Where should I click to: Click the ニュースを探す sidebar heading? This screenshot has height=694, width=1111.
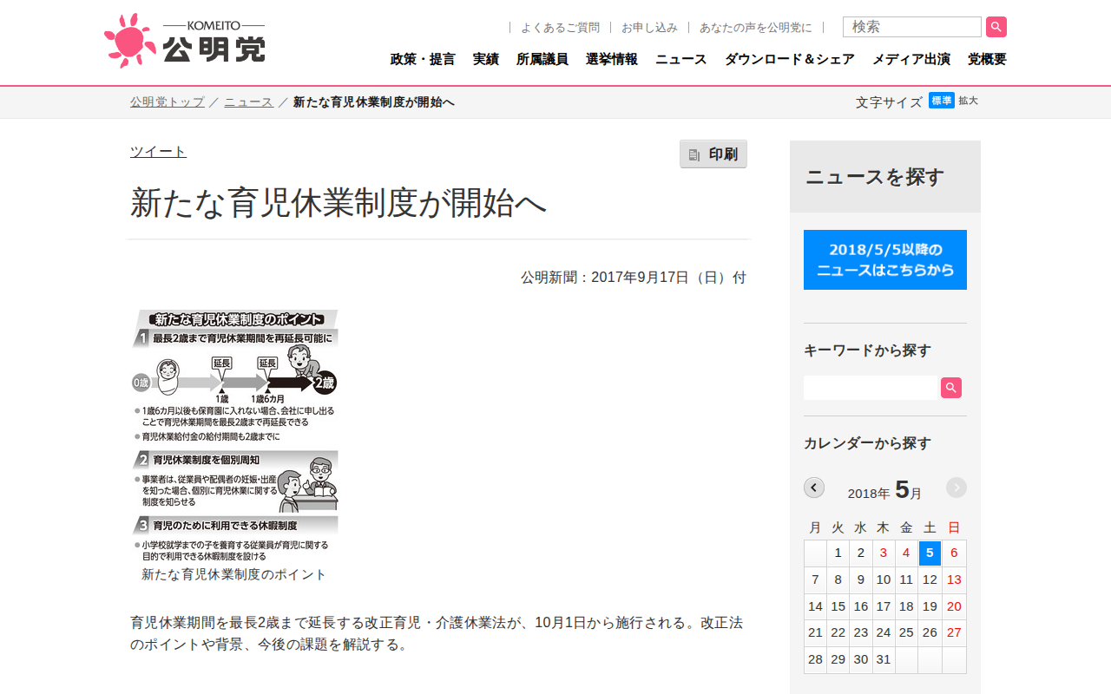(x=874, y=177)
